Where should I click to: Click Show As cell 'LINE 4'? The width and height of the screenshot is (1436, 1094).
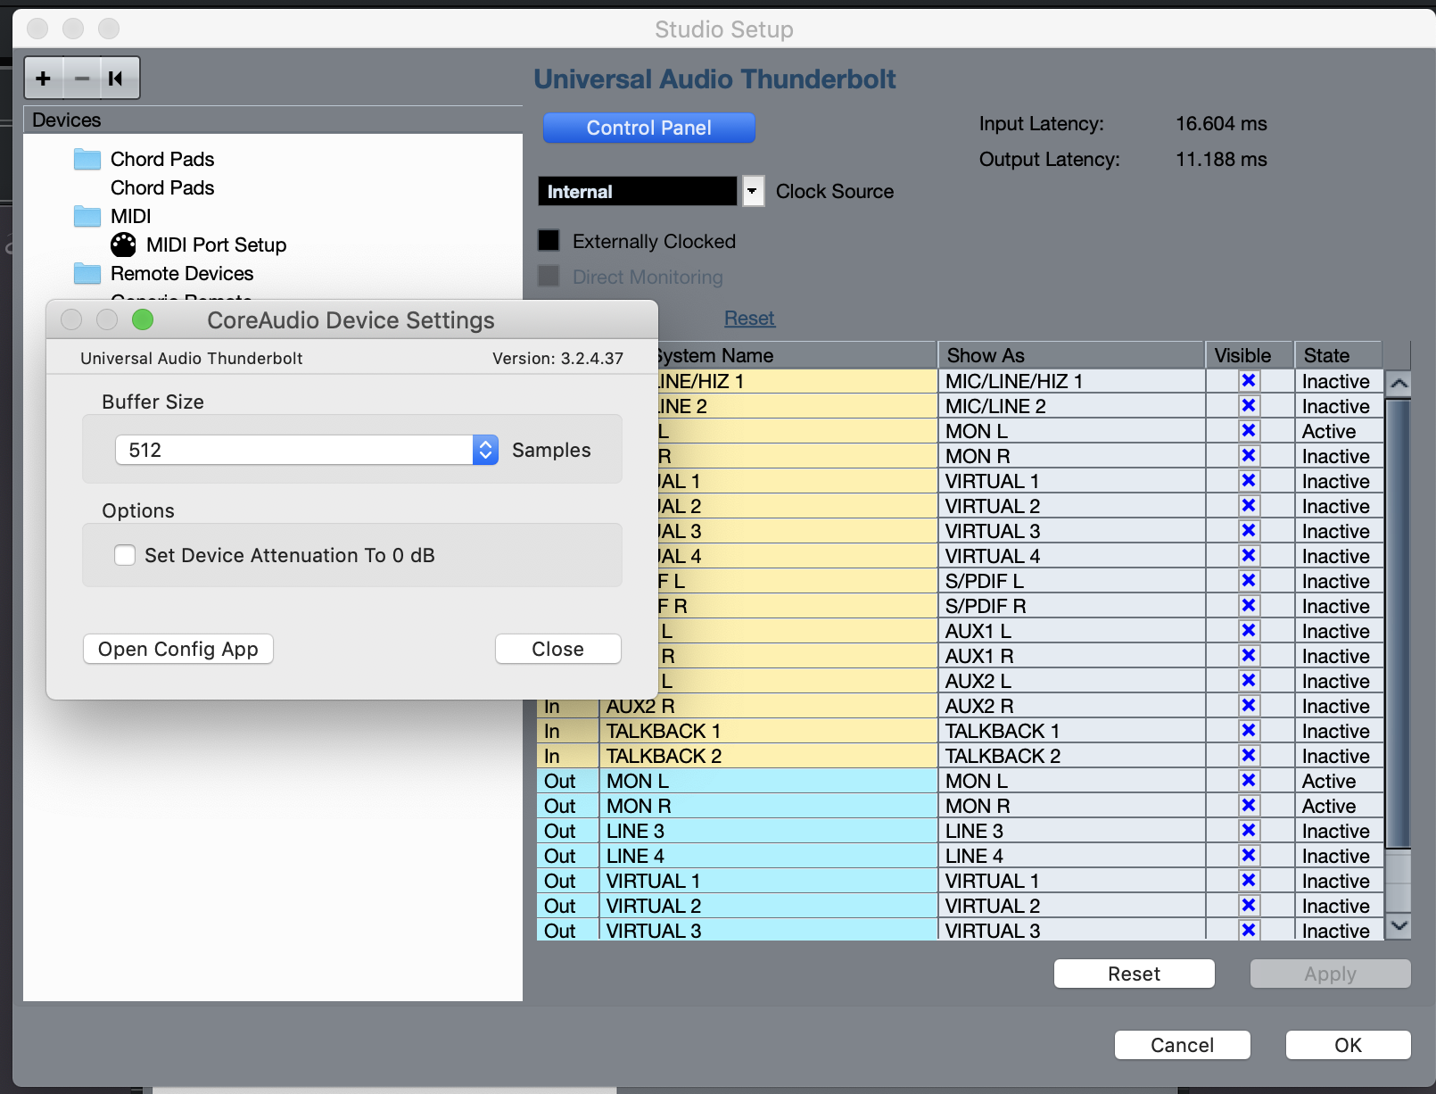coord(1071,856)
